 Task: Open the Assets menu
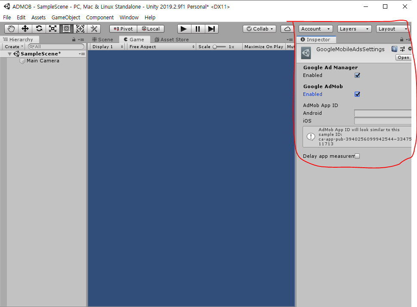(39, 17)
